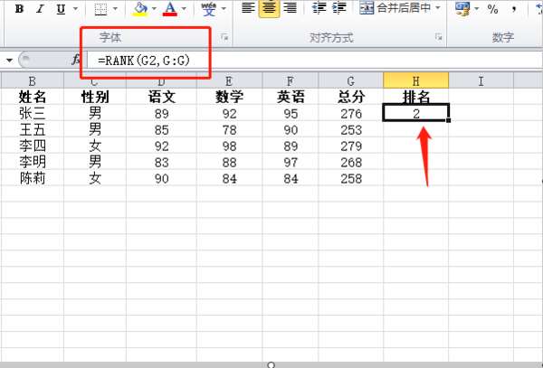Open 对齐方式 group dialog launcher

click(x=438, y=37)
